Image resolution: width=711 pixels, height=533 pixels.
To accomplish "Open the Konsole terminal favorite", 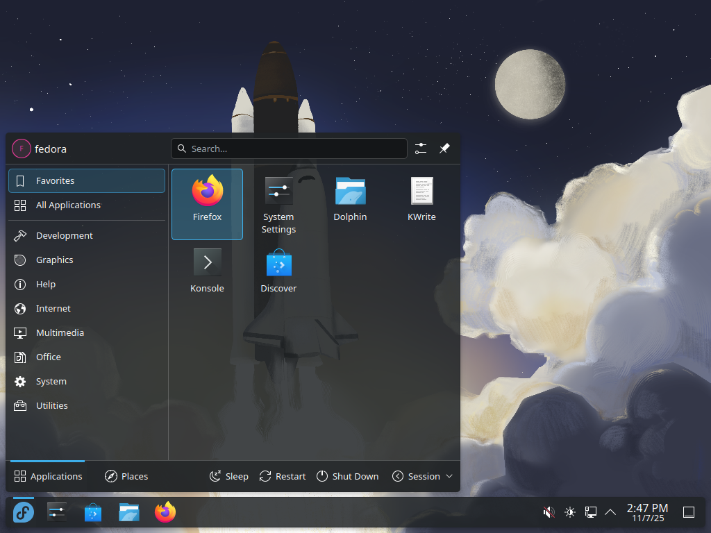I will click(x=207, y=271).
